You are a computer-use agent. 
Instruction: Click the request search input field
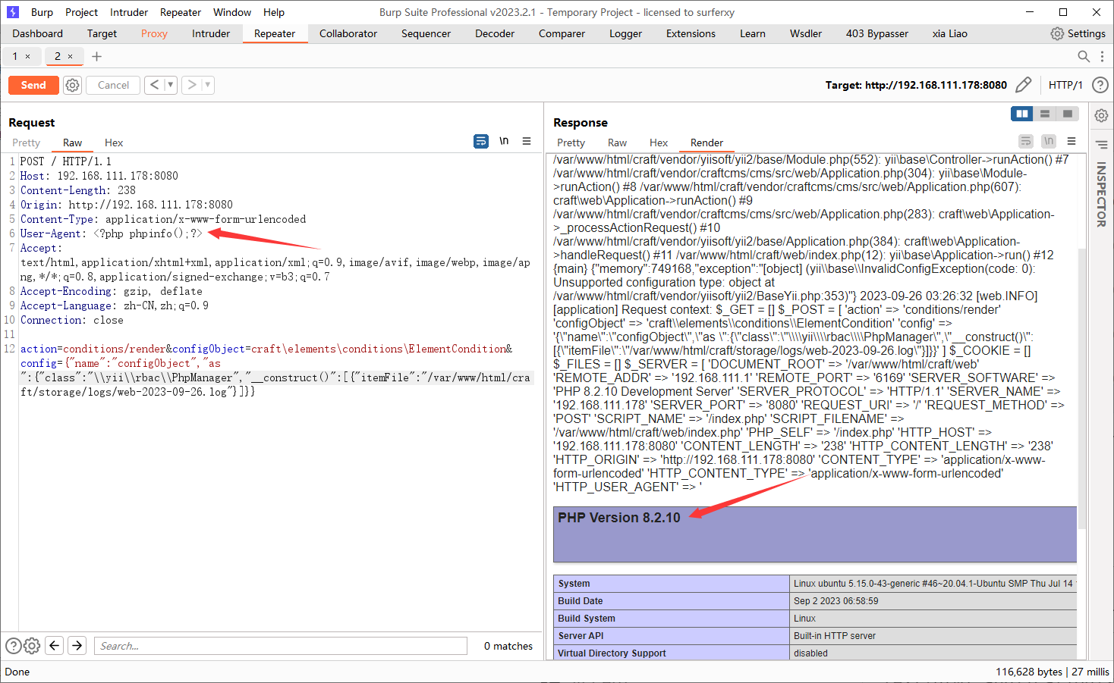(x=280, y=646)
